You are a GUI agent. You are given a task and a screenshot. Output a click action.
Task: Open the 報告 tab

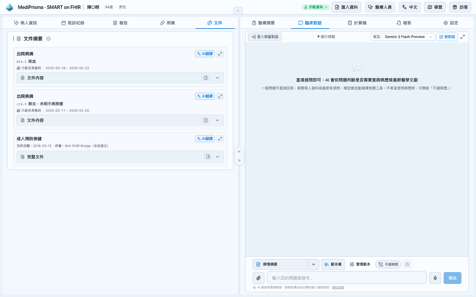coord(120,23)
